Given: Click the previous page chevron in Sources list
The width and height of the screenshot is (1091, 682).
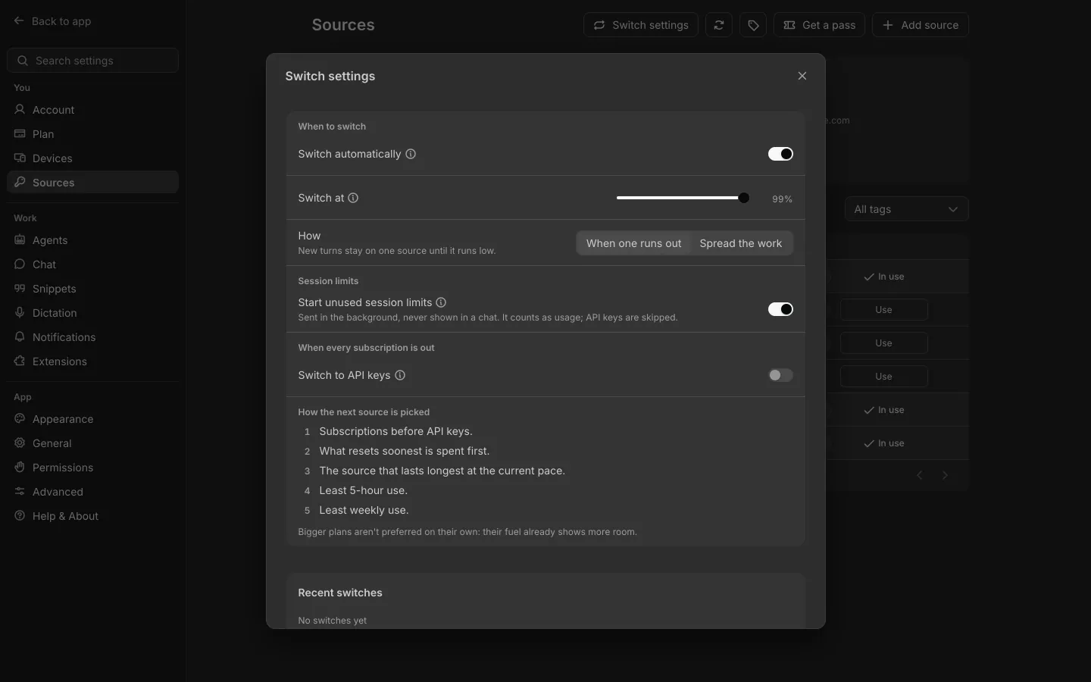Looking at the screenshot, I should (920, 475).
